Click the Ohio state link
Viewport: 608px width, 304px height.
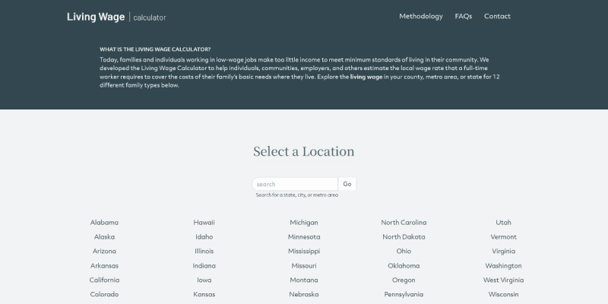[x=404, y=252]
